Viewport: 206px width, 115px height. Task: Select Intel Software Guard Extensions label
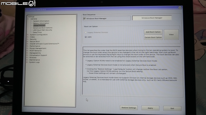pos(44,44)
